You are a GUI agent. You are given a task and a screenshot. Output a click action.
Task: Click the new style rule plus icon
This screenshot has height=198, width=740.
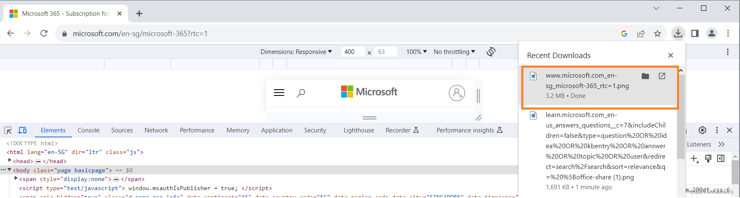click(x=694, y=159)
